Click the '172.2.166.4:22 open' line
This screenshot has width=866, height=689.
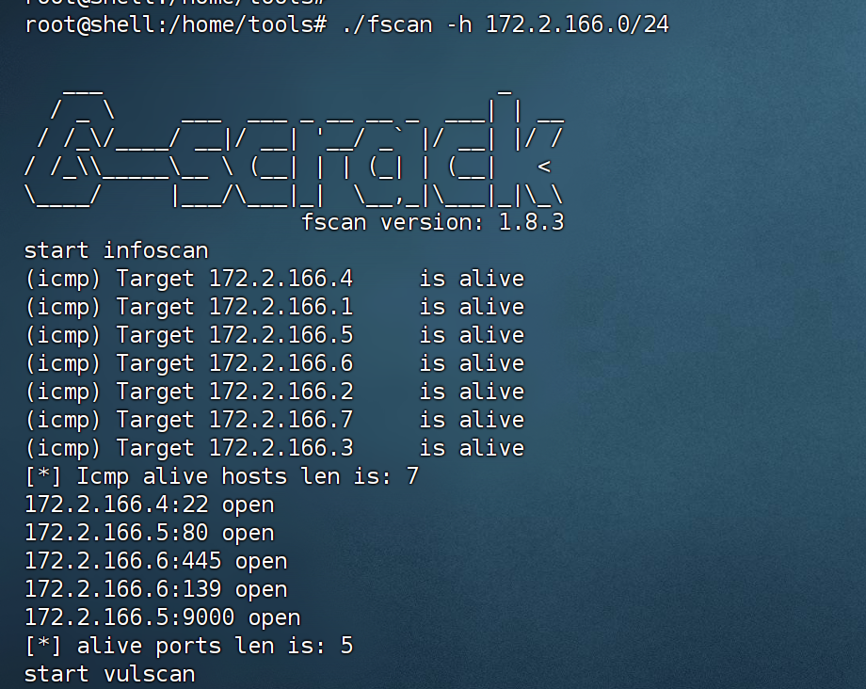[150, 505]
